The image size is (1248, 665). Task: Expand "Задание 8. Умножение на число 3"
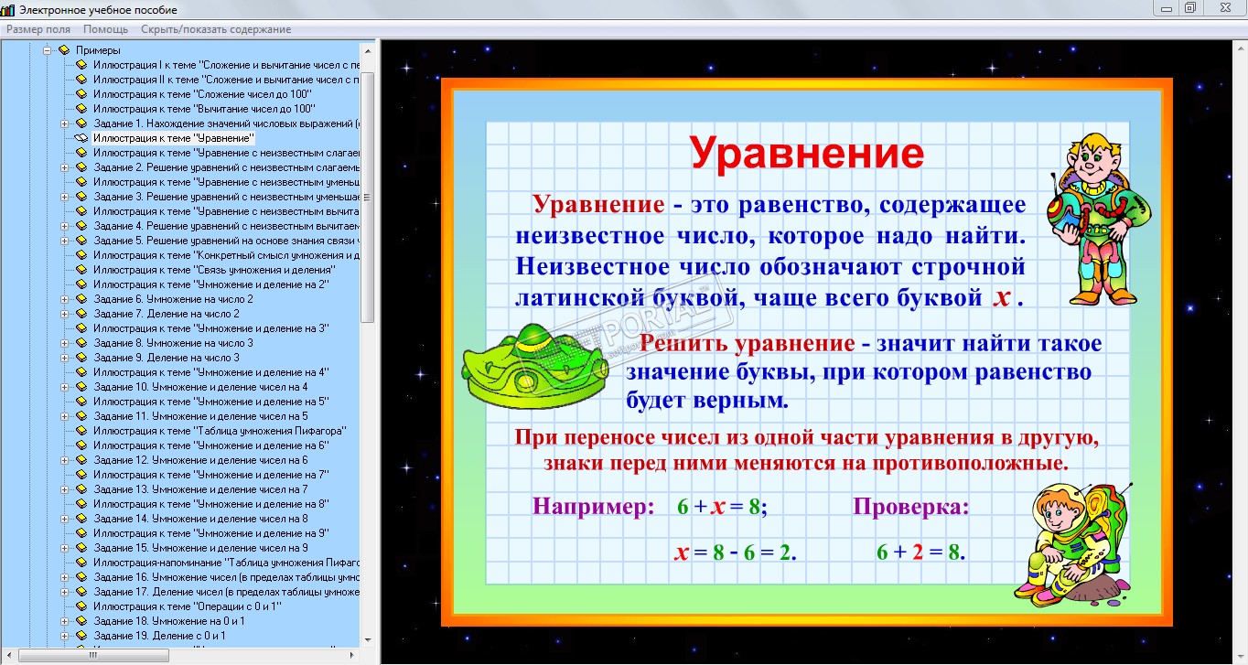(64, 343)
